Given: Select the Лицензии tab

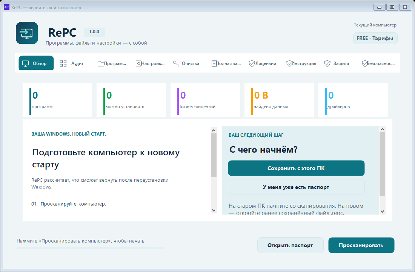Looking at the screenshot, I should click(263, 63).
